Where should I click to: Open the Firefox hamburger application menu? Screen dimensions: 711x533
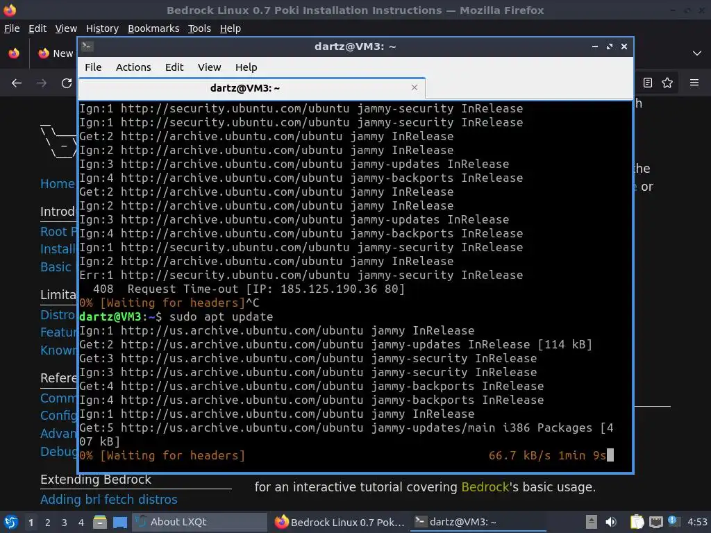tap(694, 83)
